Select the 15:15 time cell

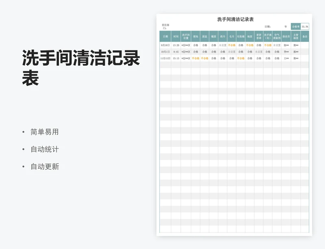(x=176, y=58)
